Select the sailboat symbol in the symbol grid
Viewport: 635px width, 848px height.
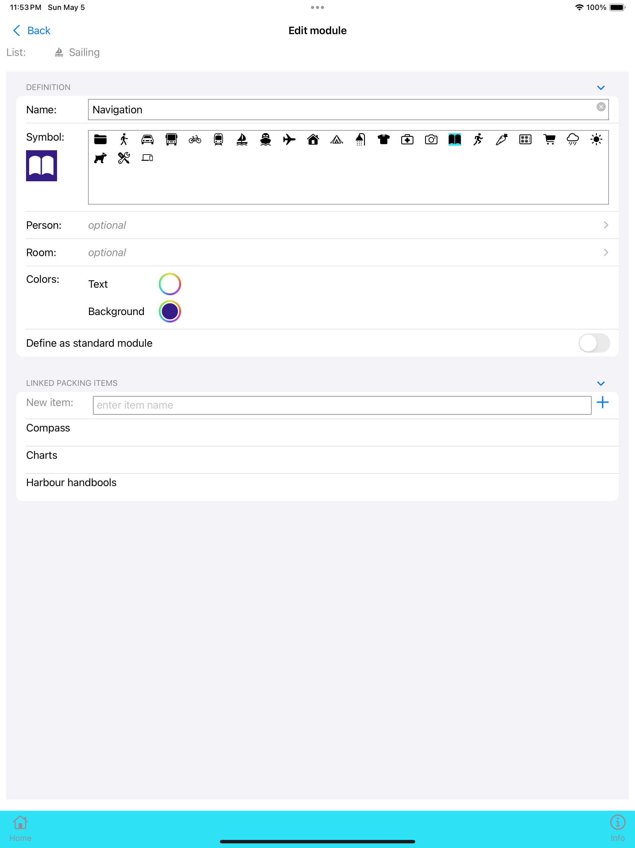tap(242, 139)
